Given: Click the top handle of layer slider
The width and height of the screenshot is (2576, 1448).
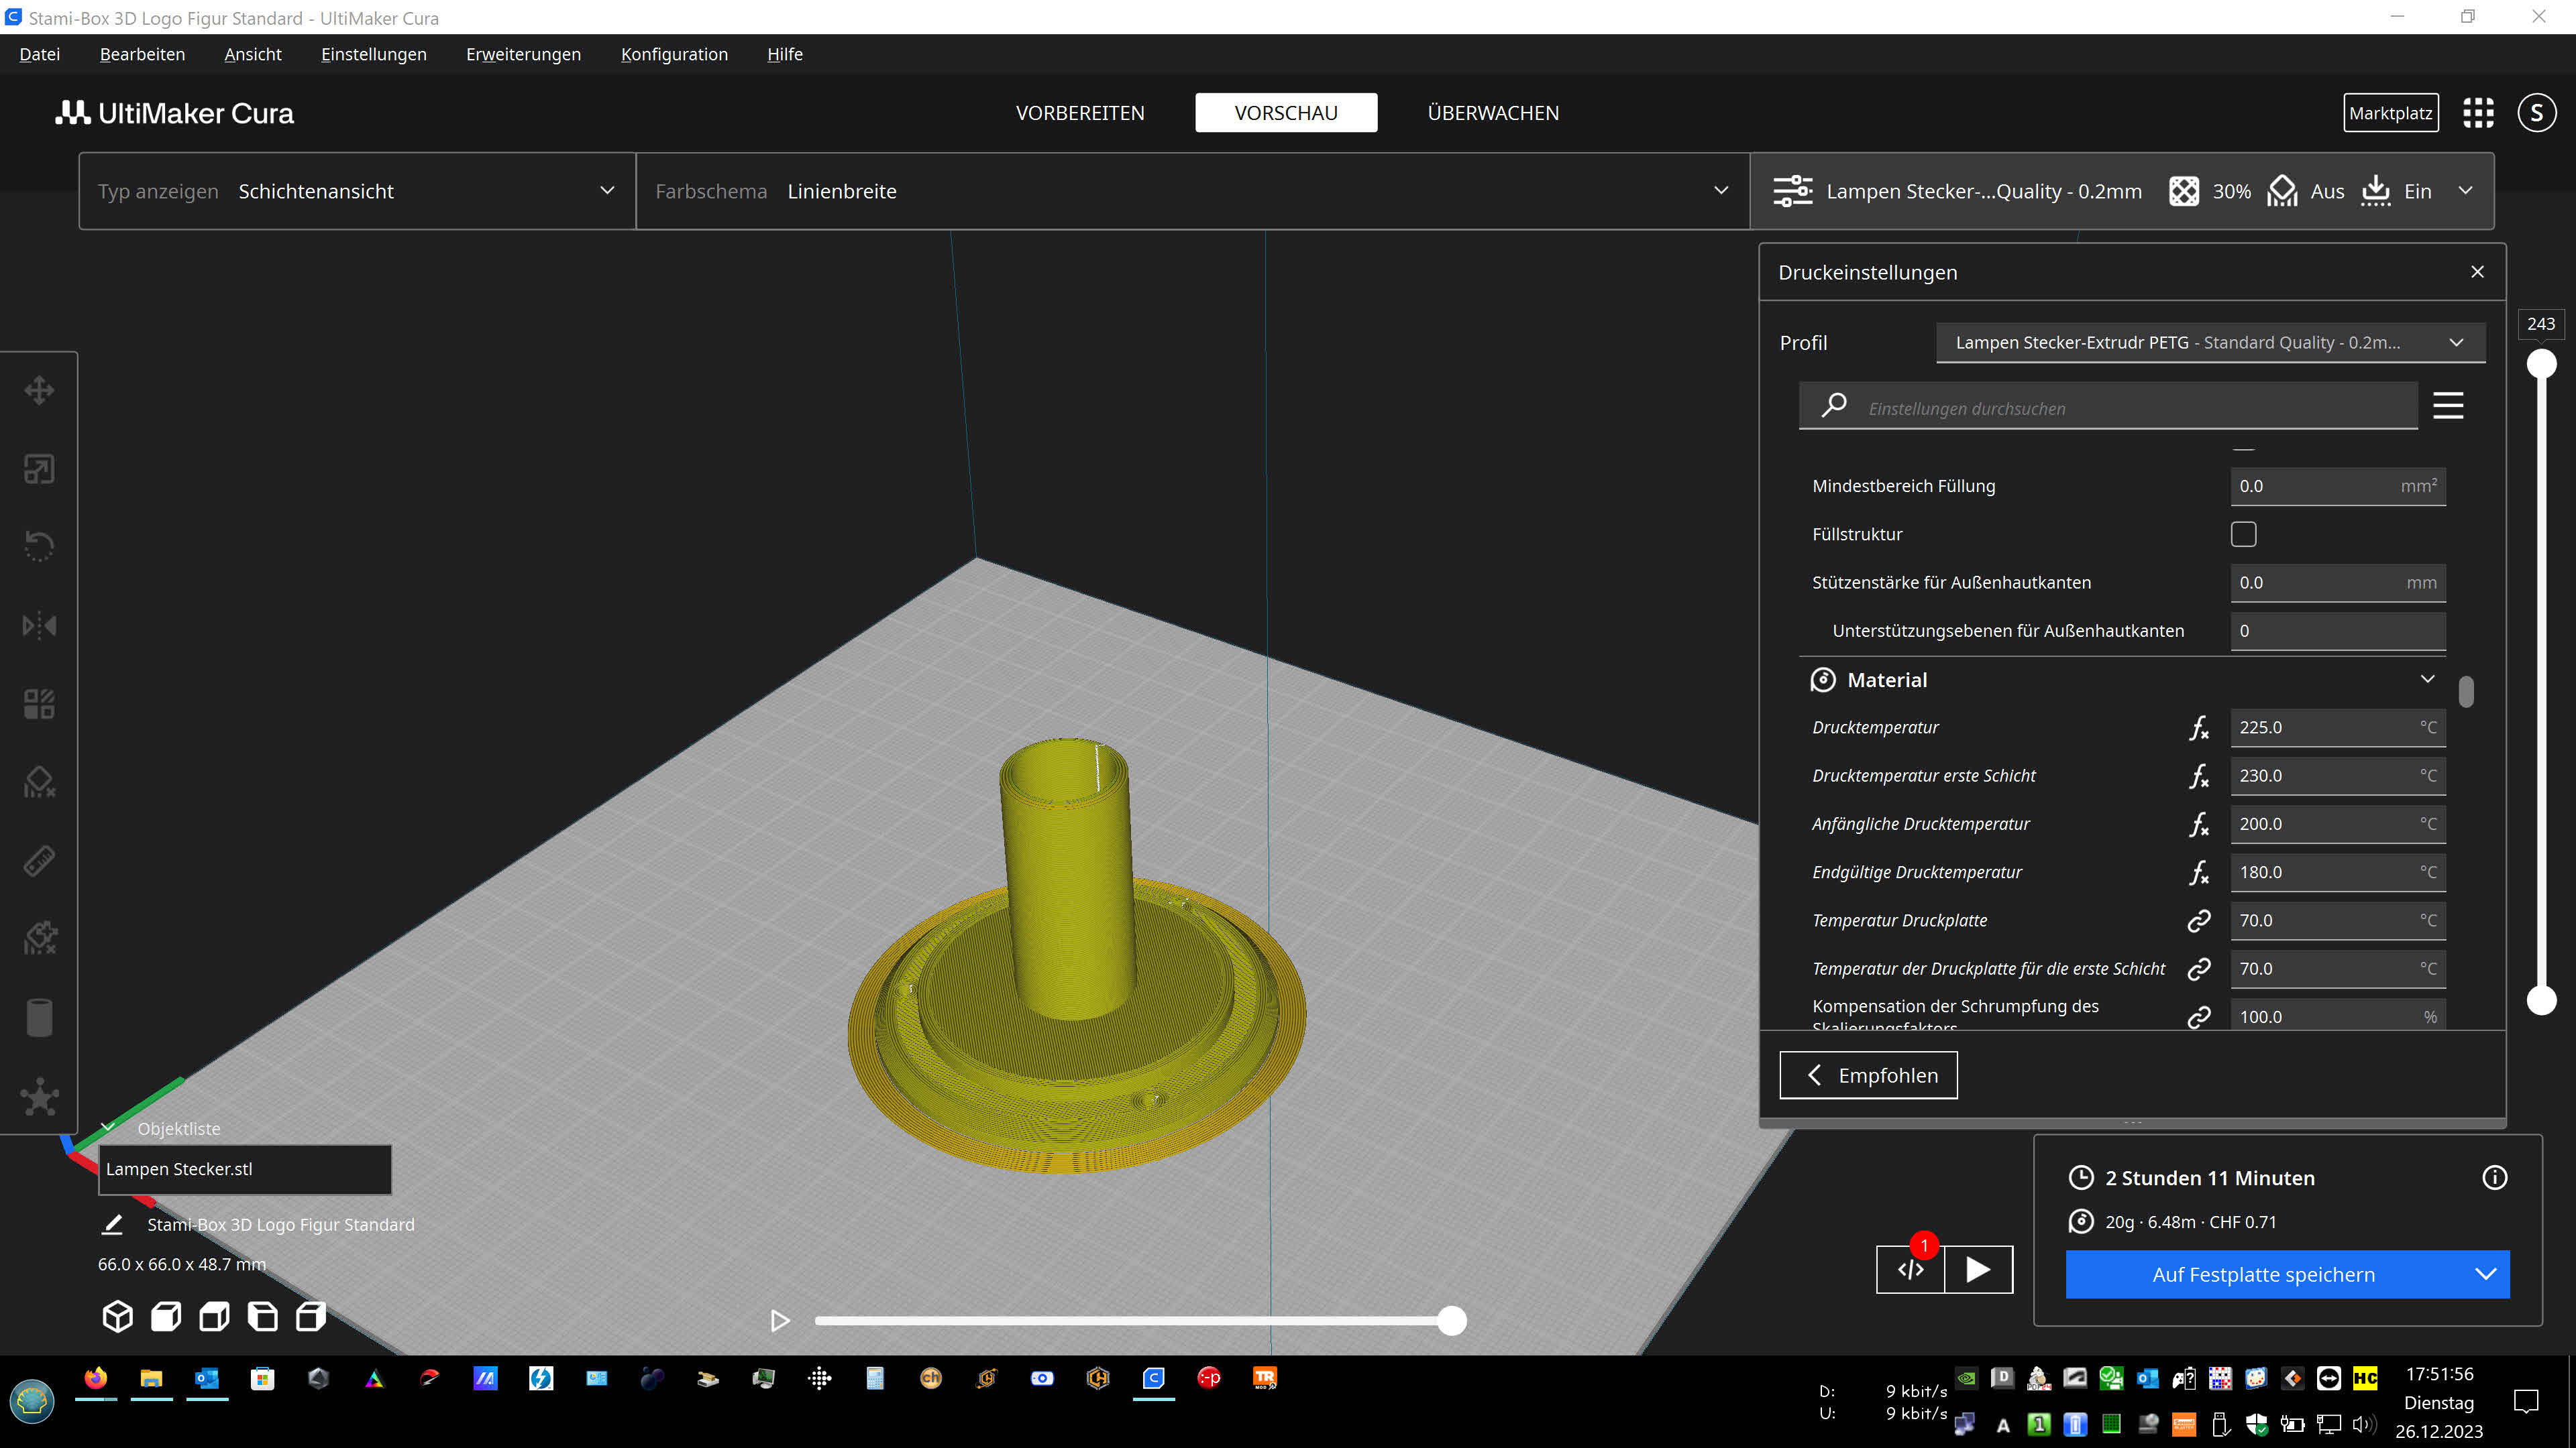Looking at the screenshot, I should point(2541,364).
